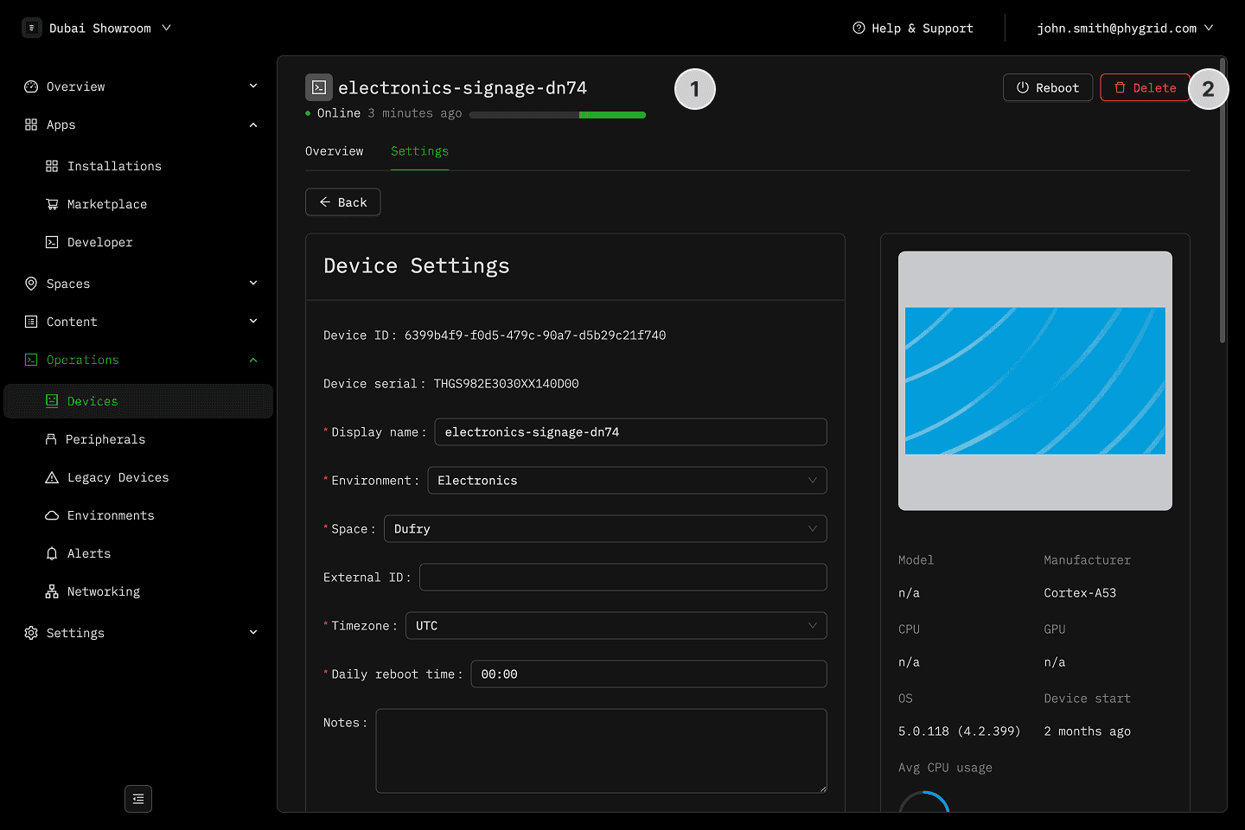The image size is (1245, 830).
Task: Click the power icon in Reboot button
Action: point(1023,87)
